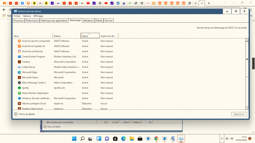Open Chat app from the taskbar
Screen dimensions: 255x143
[x=107, y=139]
